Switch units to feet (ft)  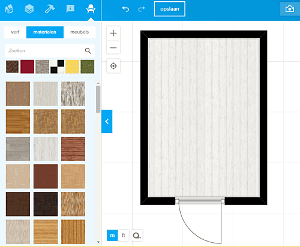click(124, 236)
